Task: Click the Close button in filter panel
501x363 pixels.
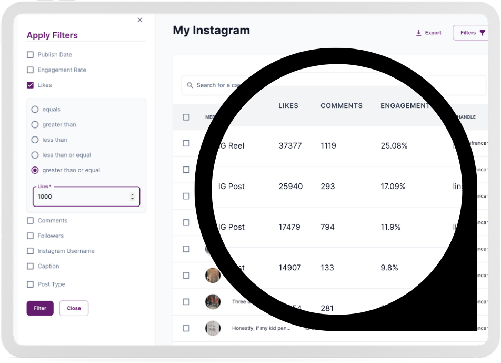Action: click(x=74, y=308)
